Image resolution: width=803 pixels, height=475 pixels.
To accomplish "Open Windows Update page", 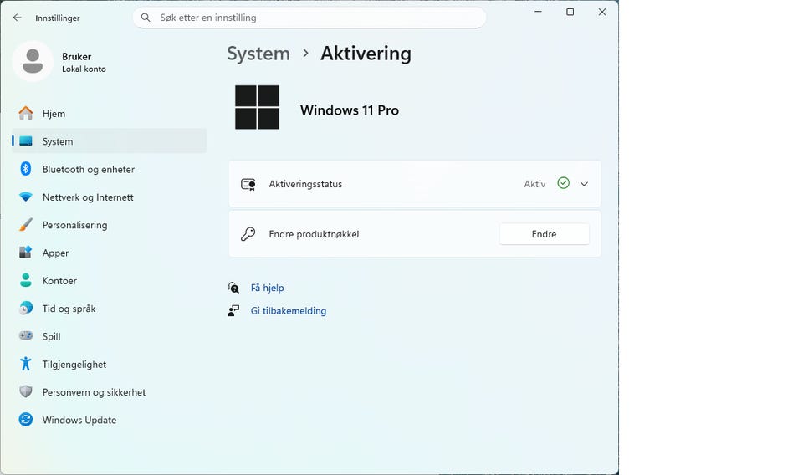I will point(109,420).
